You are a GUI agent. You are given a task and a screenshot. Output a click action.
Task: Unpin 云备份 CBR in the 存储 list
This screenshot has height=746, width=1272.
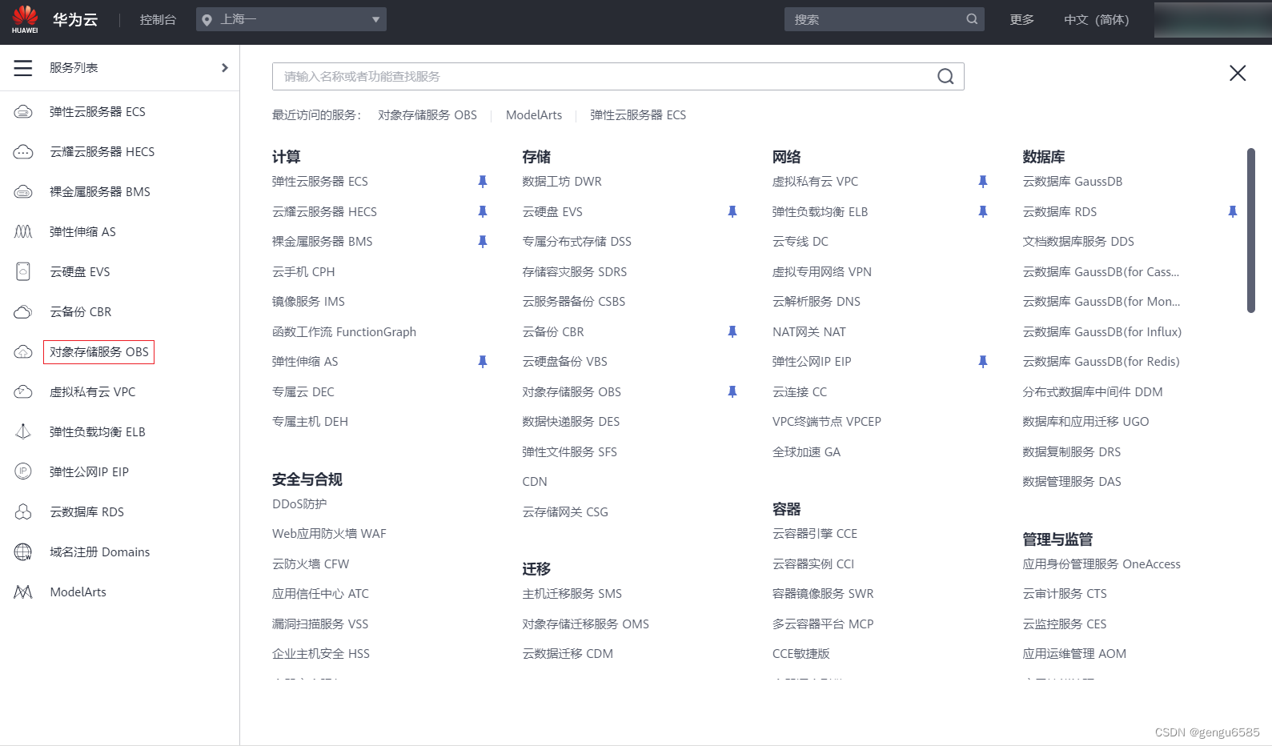(732, 332)
